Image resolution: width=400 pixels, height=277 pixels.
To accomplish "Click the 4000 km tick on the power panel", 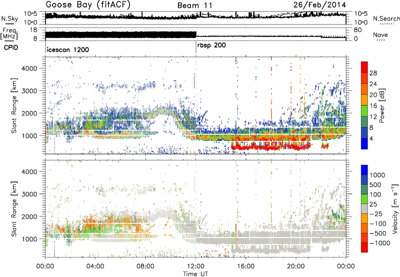I will click(29, 68).
